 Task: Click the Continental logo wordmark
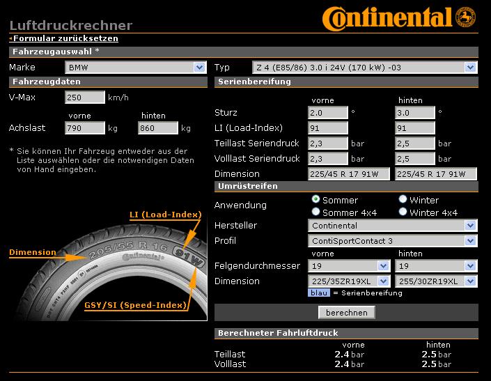click(387, 17)
